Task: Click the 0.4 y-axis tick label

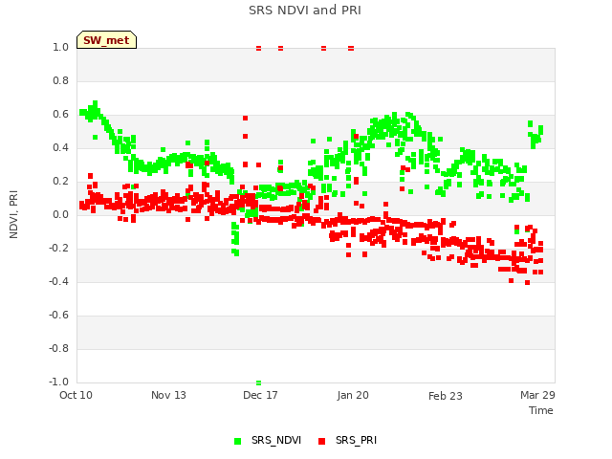Action: coord(60,147)
